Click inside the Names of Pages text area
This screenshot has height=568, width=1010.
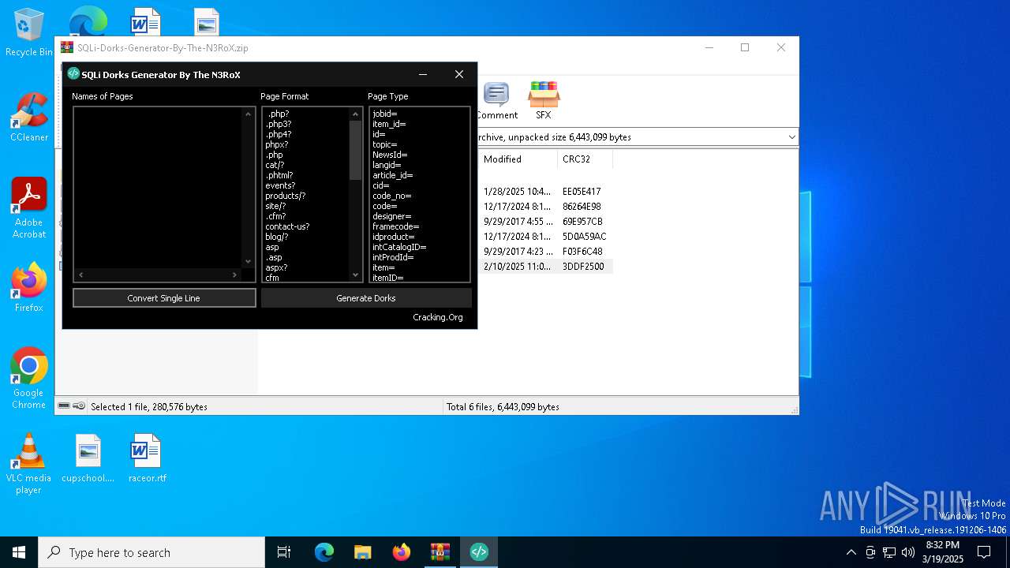158,188
